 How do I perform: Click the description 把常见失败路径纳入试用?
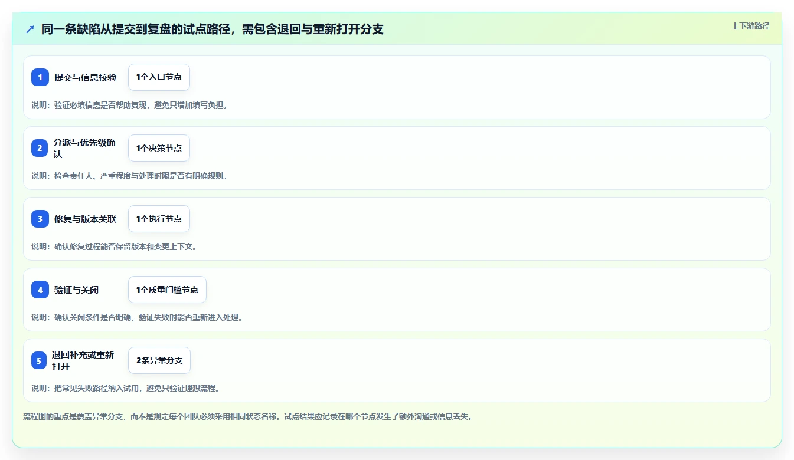(126, 388)
